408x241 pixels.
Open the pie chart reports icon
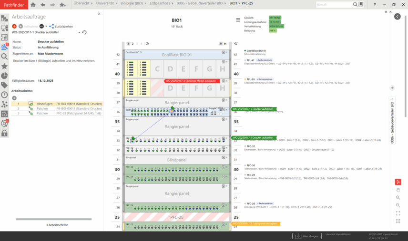4,76
